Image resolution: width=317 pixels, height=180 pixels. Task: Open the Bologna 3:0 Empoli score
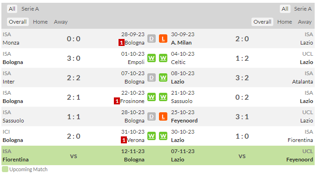[73, 58]
